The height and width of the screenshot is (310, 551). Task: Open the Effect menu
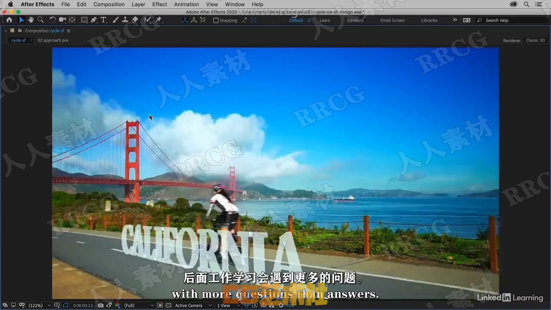160,4
